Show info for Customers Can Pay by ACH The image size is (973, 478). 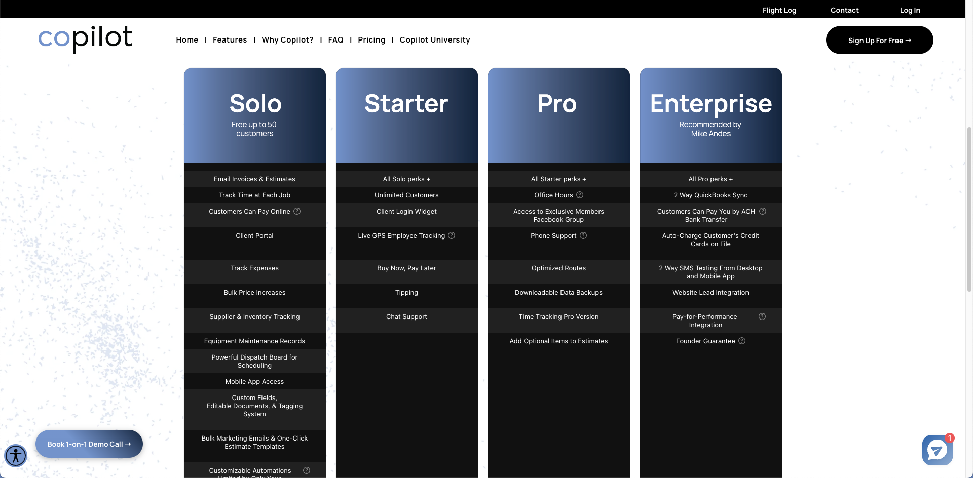763,211
